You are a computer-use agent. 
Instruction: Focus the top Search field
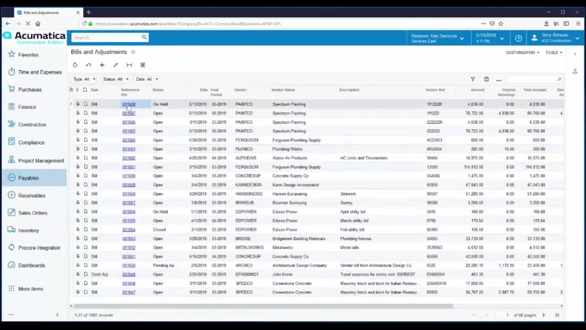coord(106,37)
